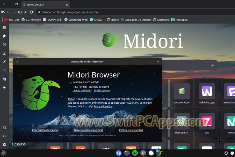Click the undo closed tab icon
This screenshot has height=157, width=235.
(x=3, y=12)
